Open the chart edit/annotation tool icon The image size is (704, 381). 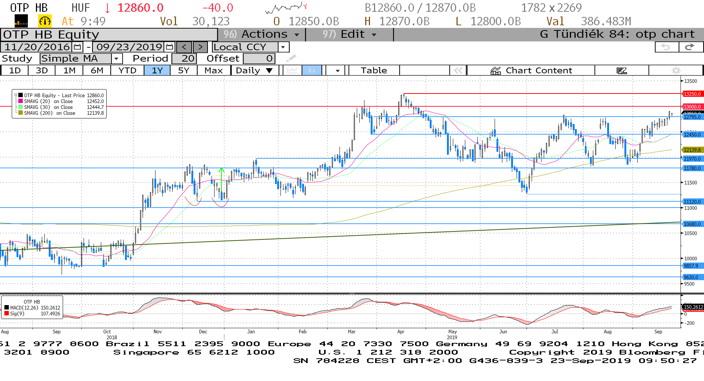(621, 70)
